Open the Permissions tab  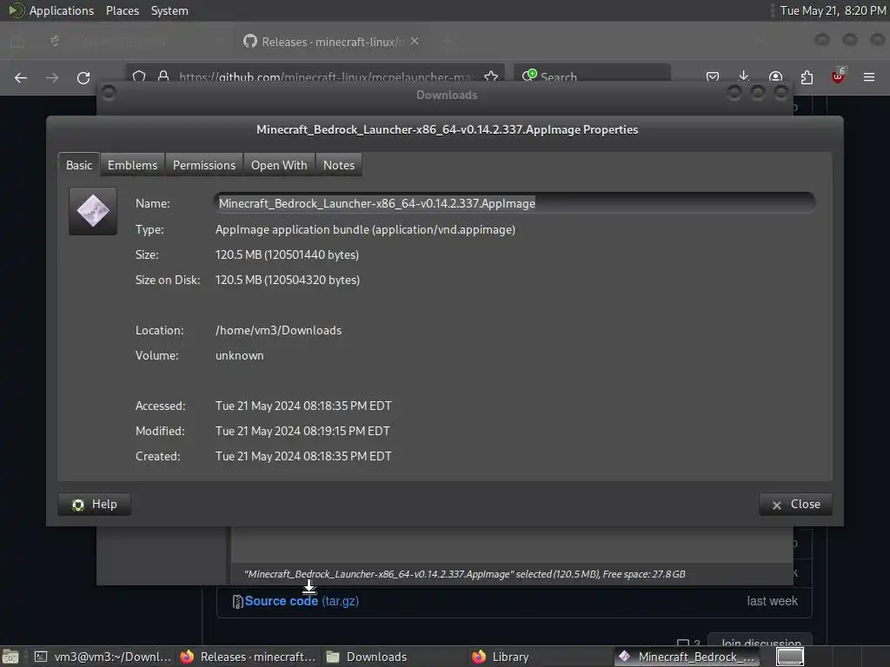203,165
